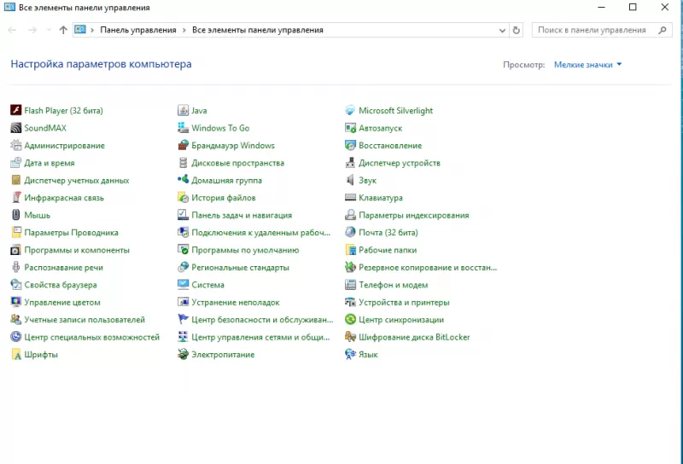Open Центр управления сетями link
The image size is (683, 464).
point(260,337)
